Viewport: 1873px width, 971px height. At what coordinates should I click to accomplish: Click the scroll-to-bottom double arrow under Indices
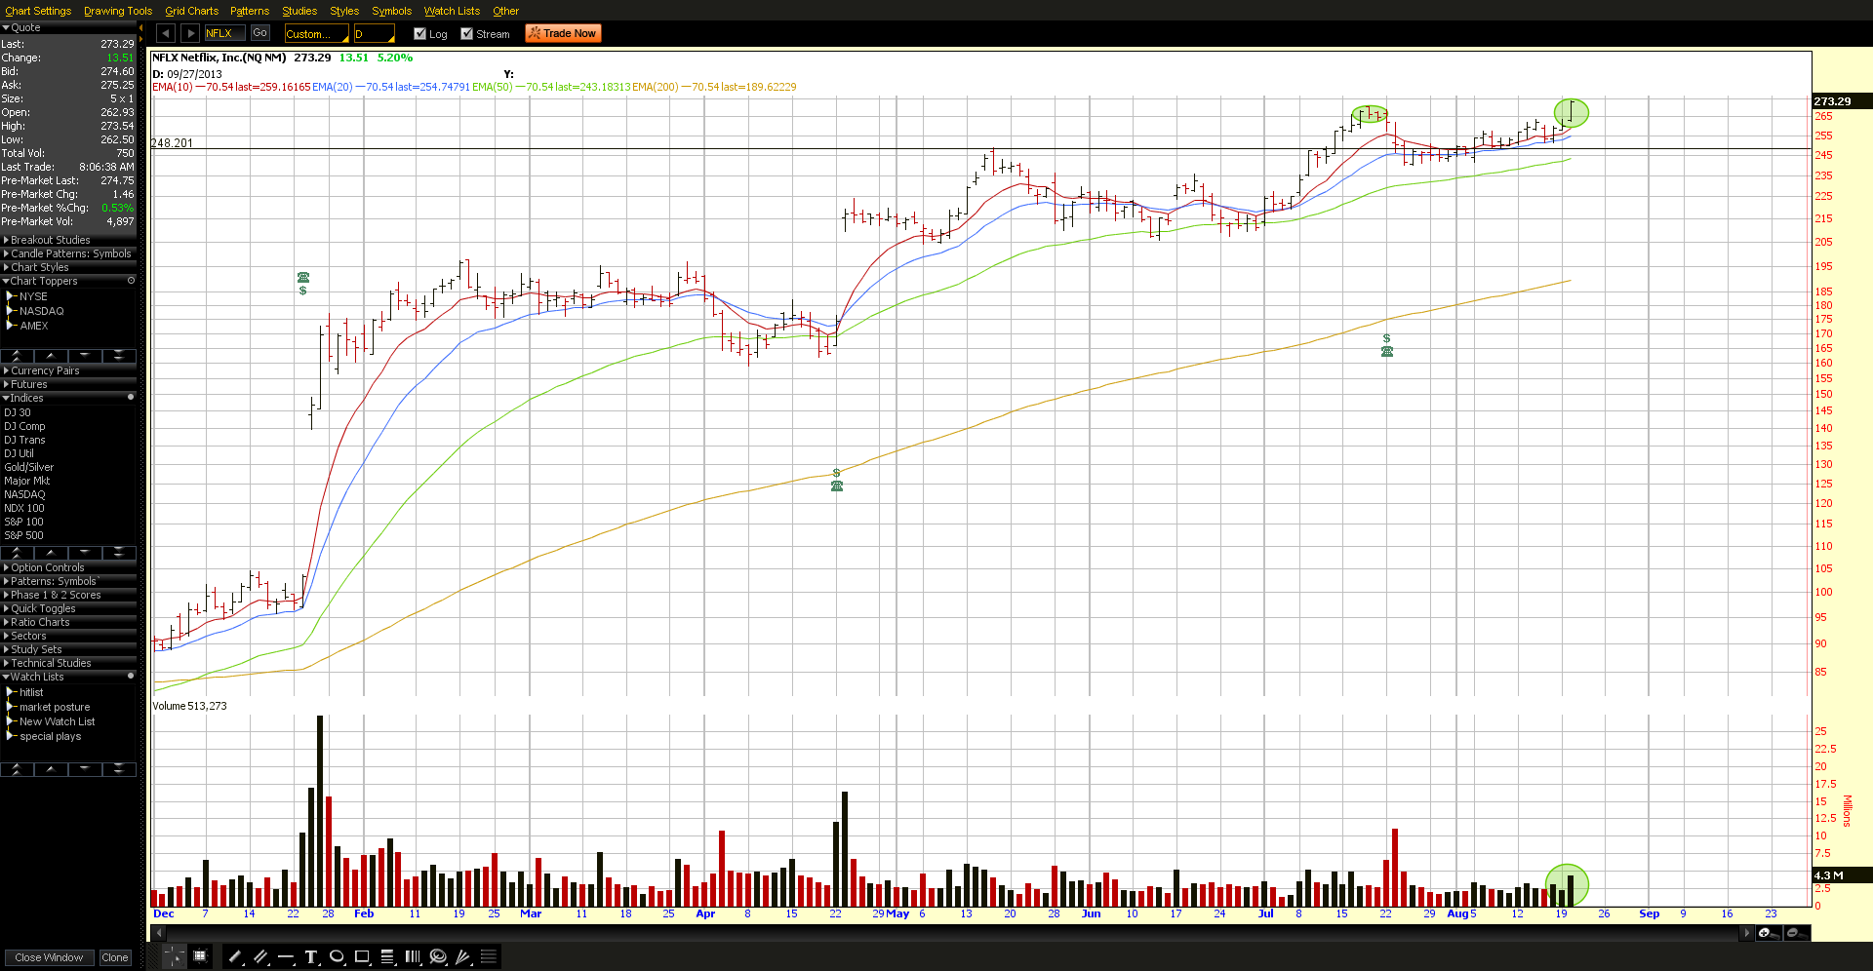pos(119,553)
